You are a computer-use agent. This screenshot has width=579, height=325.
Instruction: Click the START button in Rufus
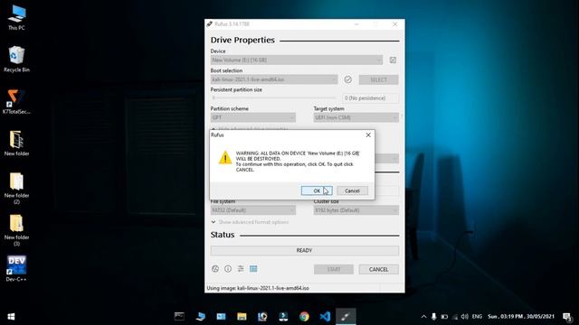tap(334, 269)
